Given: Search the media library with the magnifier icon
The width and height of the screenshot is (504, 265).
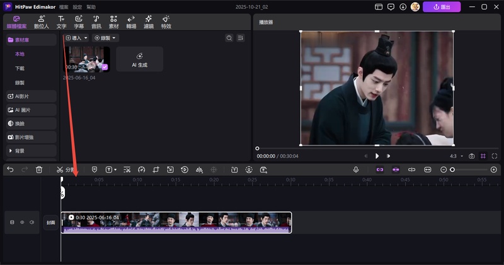Looking at the screenshot, I should pyautogui.click(x=229, y=38).
